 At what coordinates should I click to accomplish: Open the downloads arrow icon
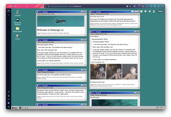147,6
